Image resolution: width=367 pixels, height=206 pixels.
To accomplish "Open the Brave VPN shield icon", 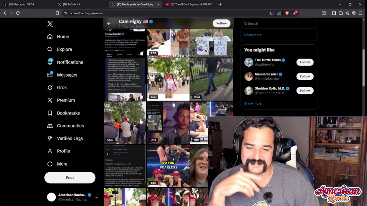I will [354, 13].
